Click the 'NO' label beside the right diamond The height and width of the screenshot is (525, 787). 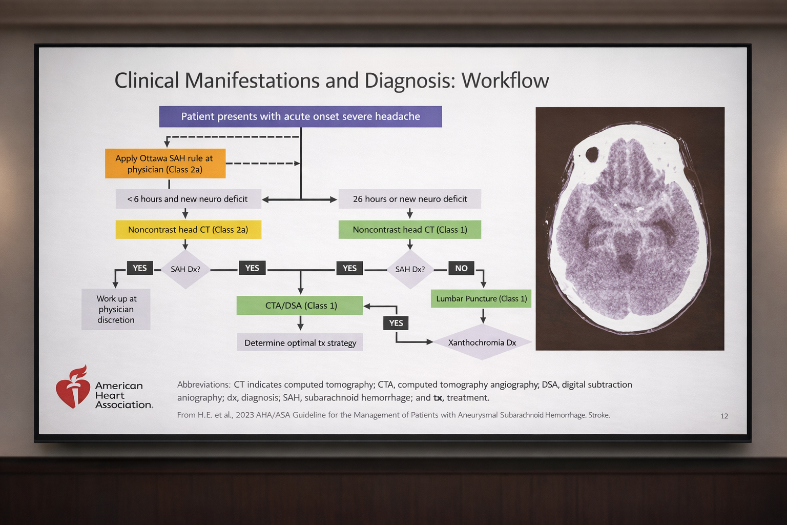click(x=461, y=268)
